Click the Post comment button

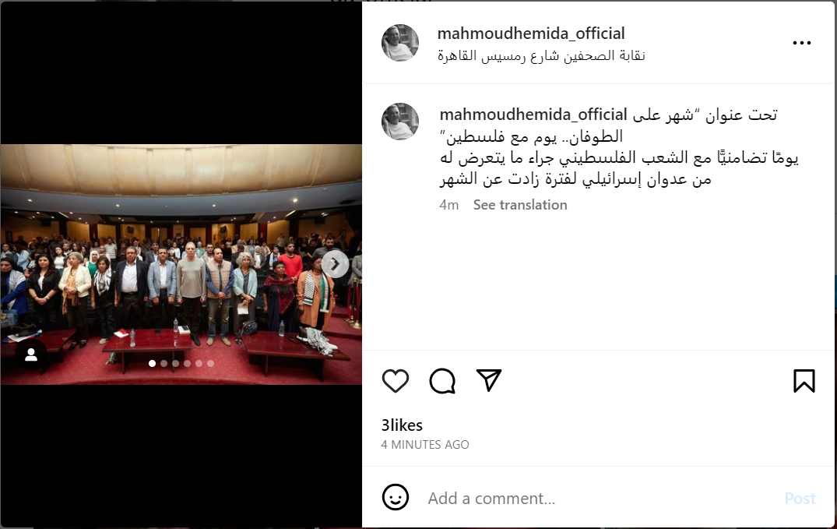point(800,499)
